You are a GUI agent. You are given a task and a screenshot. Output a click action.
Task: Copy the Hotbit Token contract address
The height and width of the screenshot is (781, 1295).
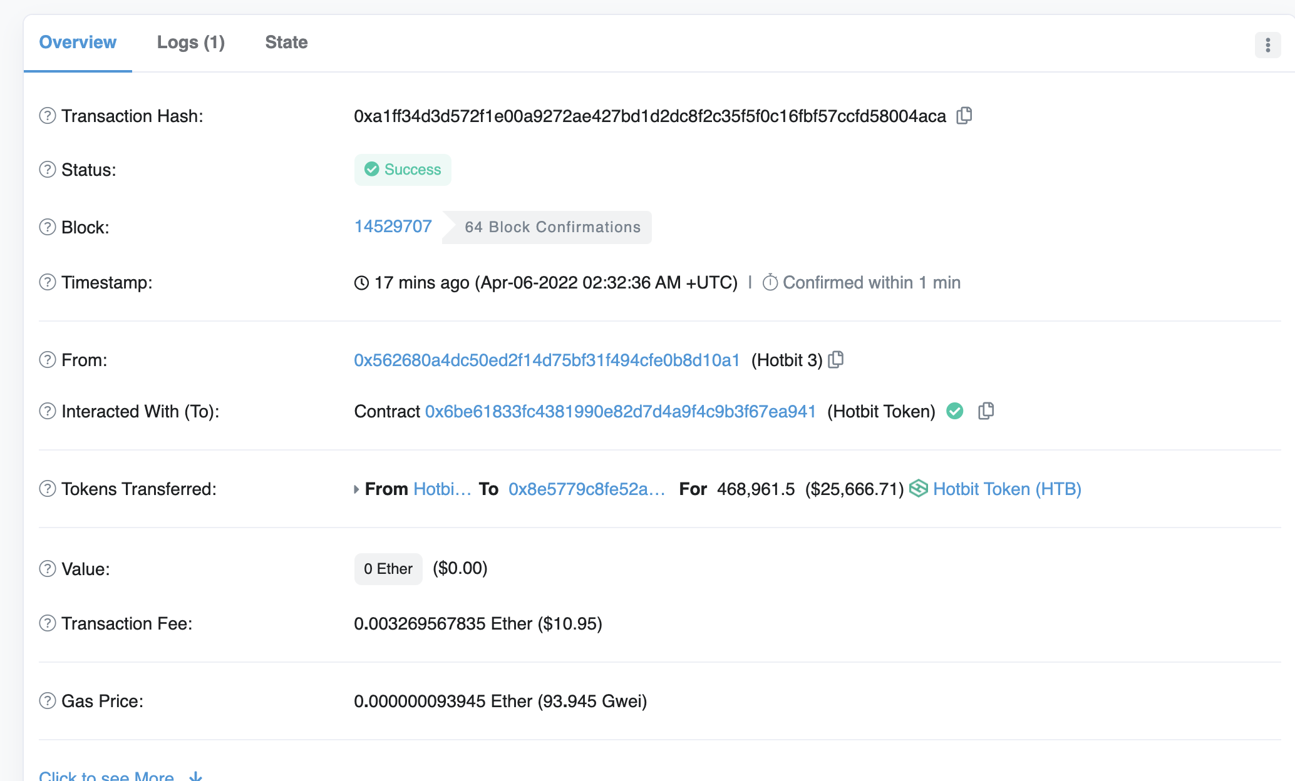(986, 411)
